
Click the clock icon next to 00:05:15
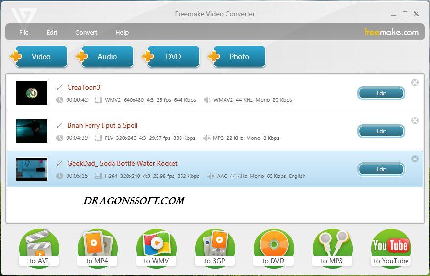[x=60, y=176]
